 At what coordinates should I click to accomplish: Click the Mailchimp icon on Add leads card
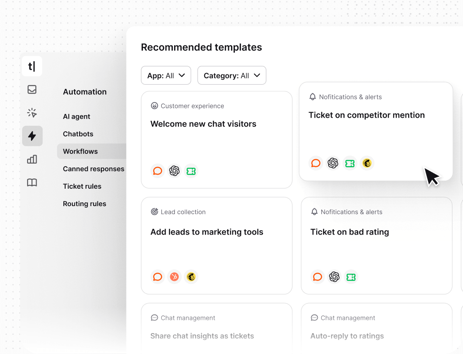click(x=191, y=277)
